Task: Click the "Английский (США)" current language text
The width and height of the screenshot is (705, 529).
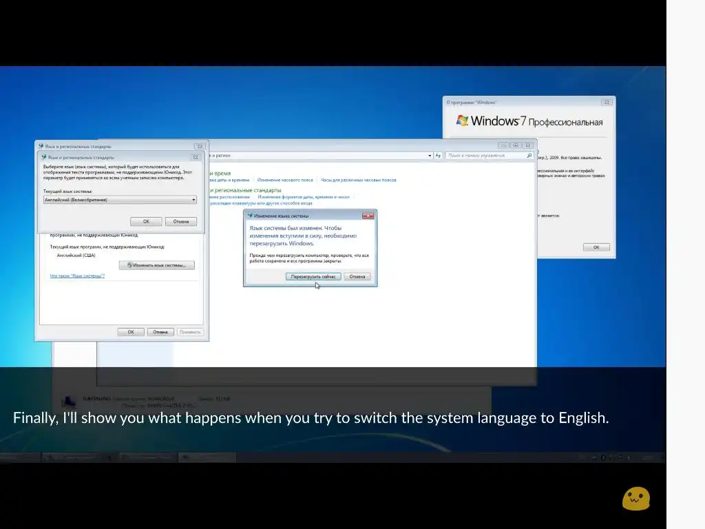Action: click(x=76, y=256)
